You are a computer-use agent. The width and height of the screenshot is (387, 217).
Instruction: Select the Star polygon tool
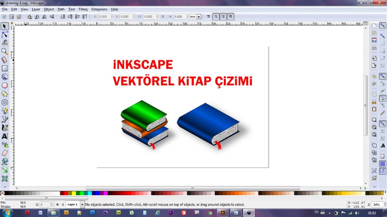coord(5,94)
